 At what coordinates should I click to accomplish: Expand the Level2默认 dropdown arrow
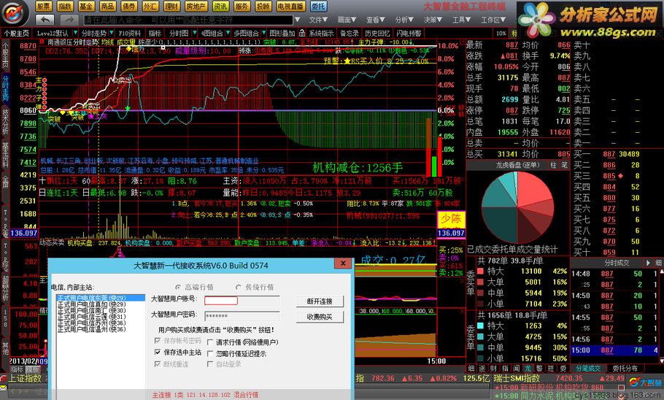75,33
